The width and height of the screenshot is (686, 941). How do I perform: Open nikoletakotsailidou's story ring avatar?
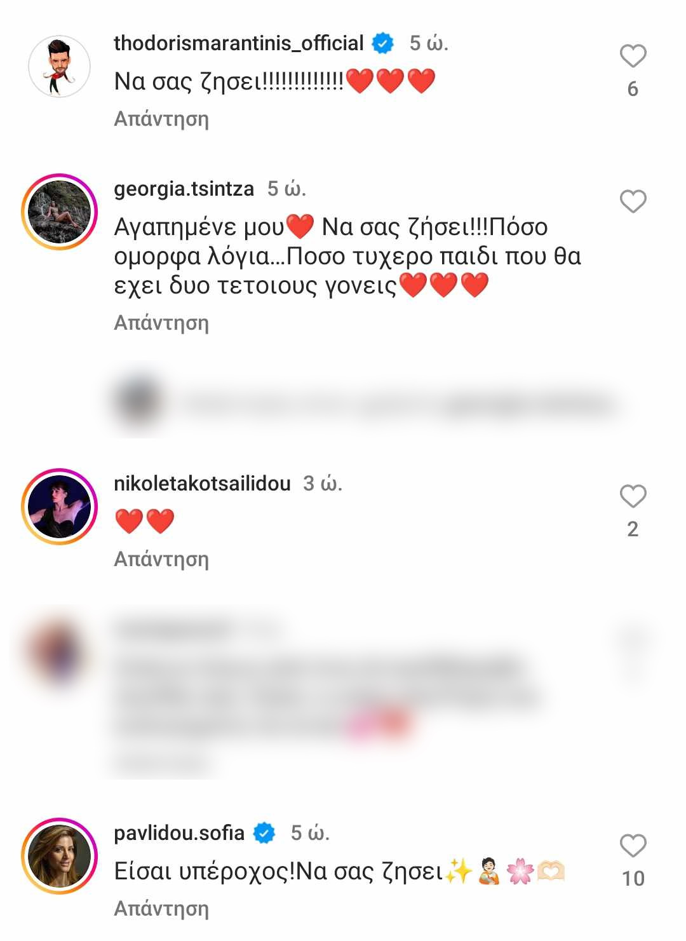60,506
